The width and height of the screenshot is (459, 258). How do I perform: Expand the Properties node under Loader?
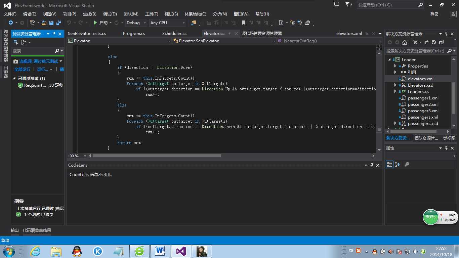click(395, 66)
